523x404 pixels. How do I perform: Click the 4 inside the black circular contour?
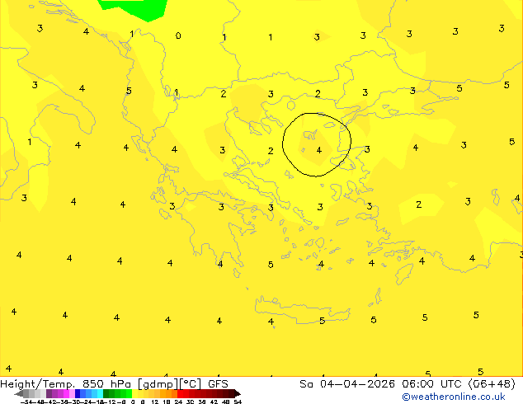coord(319,150)
